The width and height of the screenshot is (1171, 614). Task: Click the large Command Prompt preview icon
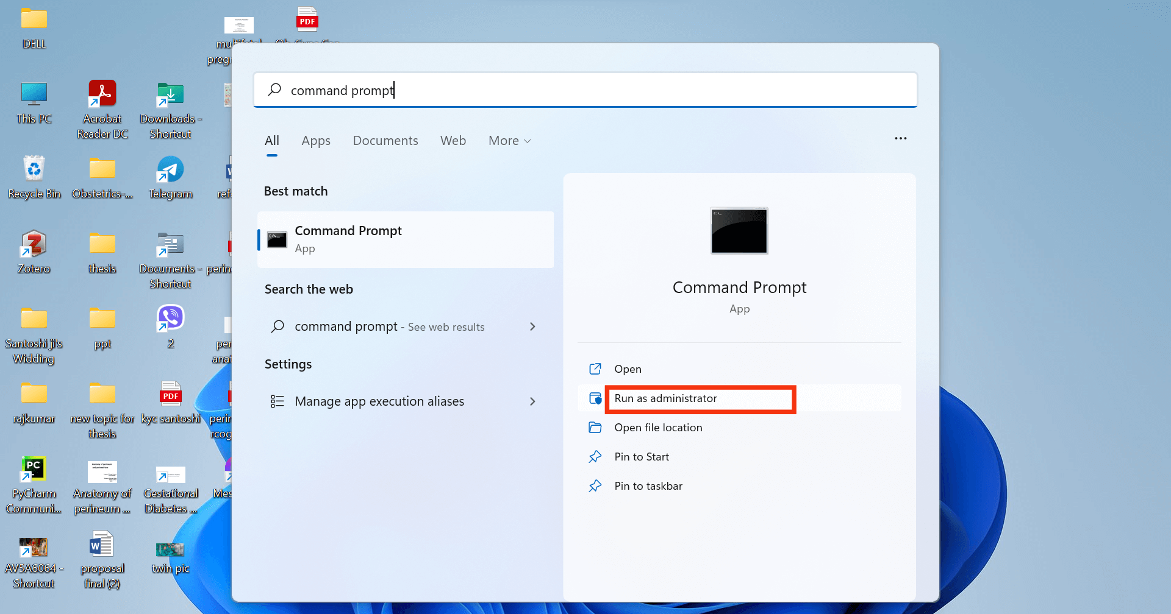tap(739, 231)
